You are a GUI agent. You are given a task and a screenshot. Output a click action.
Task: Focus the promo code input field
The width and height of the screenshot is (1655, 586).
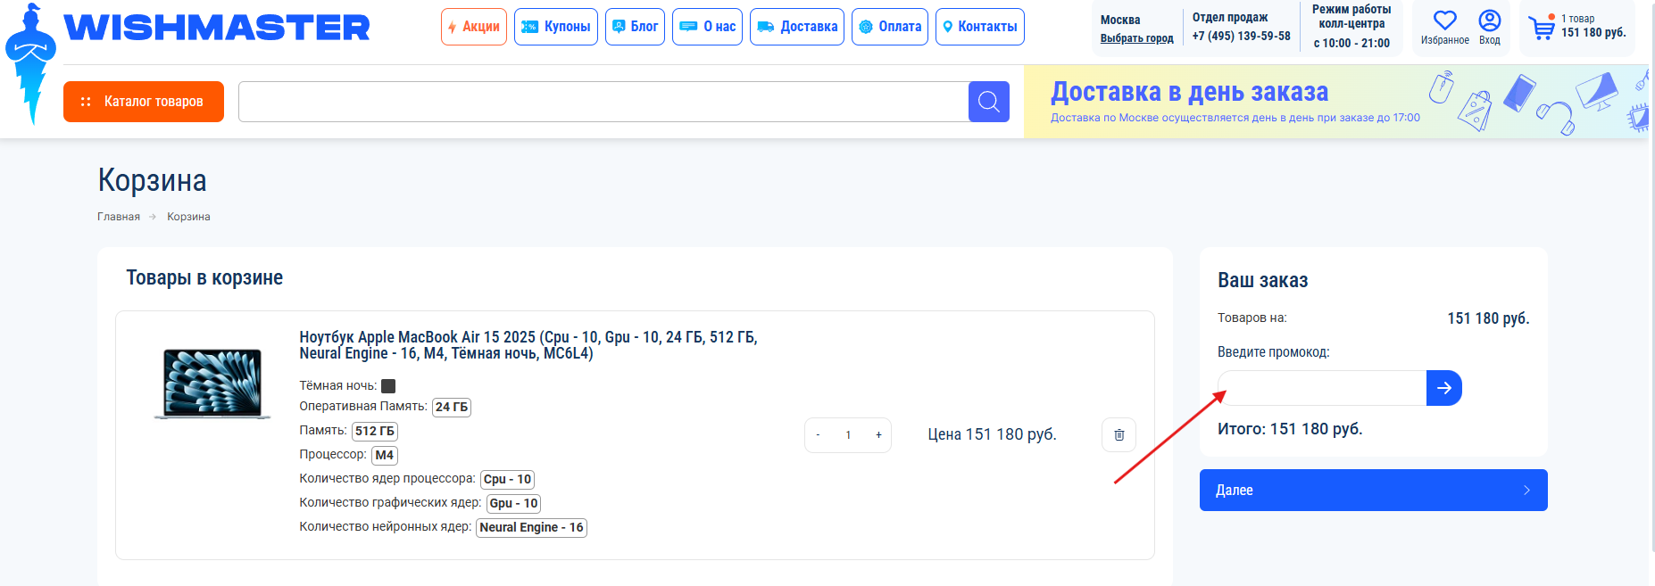pyautogui.click(x=1322, y=388)
